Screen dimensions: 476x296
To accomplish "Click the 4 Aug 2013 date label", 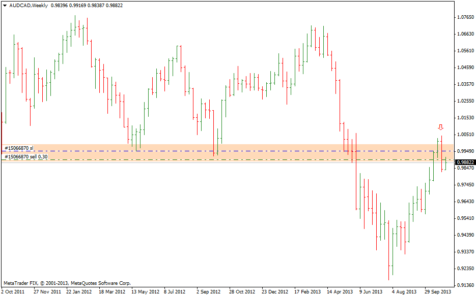I will pyautogui.click(x=405, y=292).
